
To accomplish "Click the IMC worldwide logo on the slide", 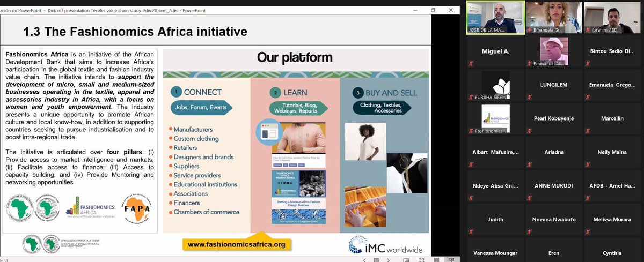I will pos(385,245).
